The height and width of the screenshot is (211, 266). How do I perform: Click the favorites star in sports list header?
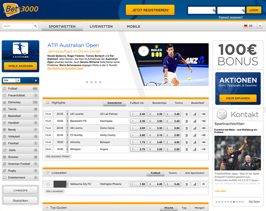[x=36, y=81]
